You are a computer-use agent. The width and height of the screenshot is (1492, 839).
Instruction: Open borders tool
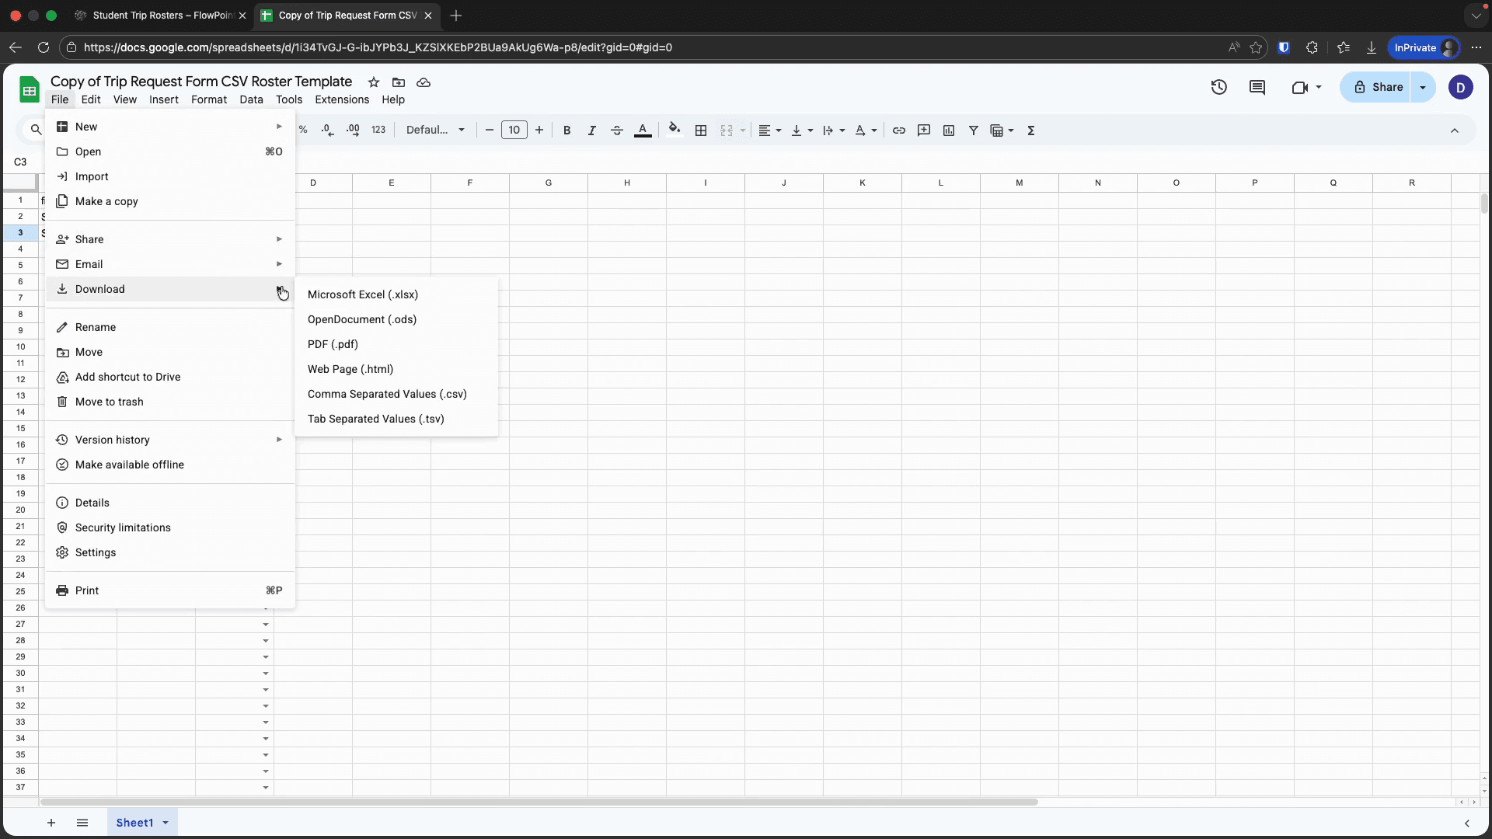pos(701,131)
